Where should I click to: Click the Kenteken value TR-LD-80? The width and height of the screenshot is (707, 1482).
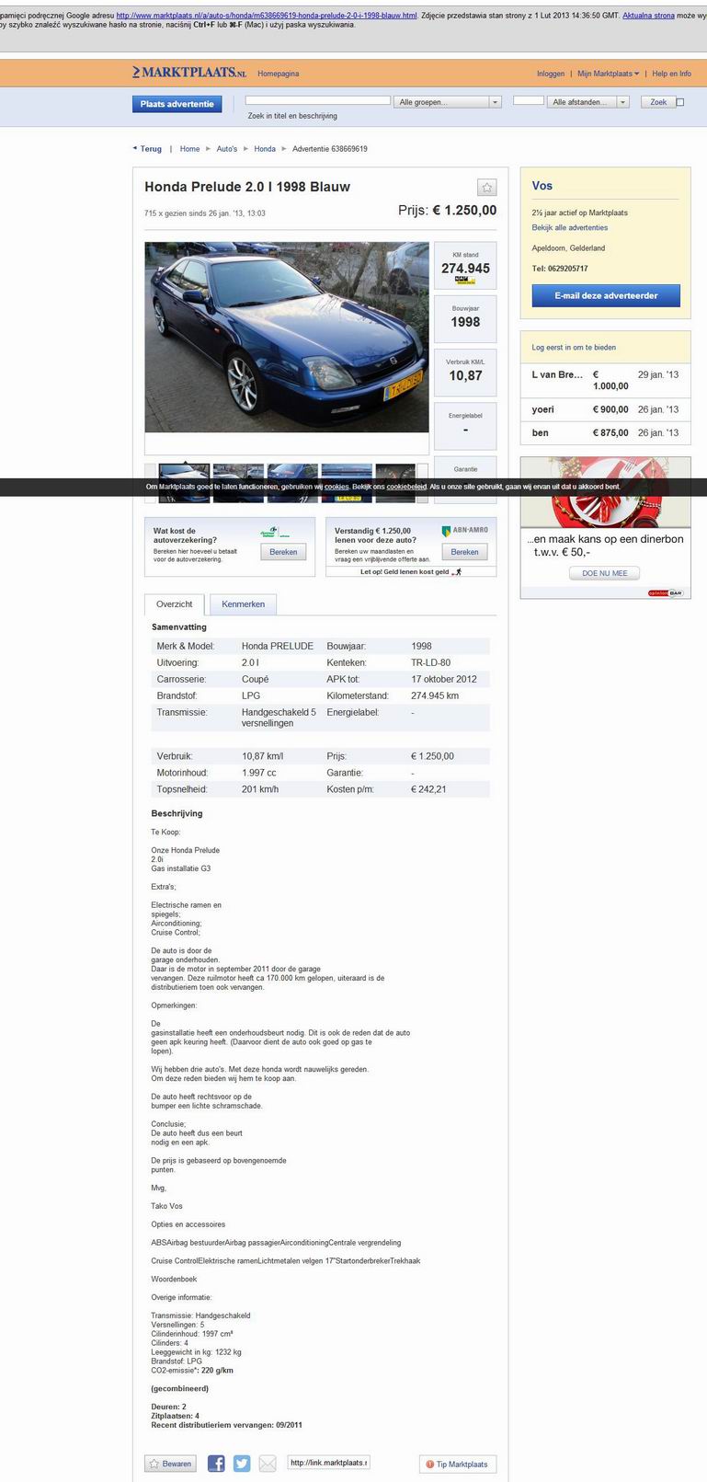430,662
